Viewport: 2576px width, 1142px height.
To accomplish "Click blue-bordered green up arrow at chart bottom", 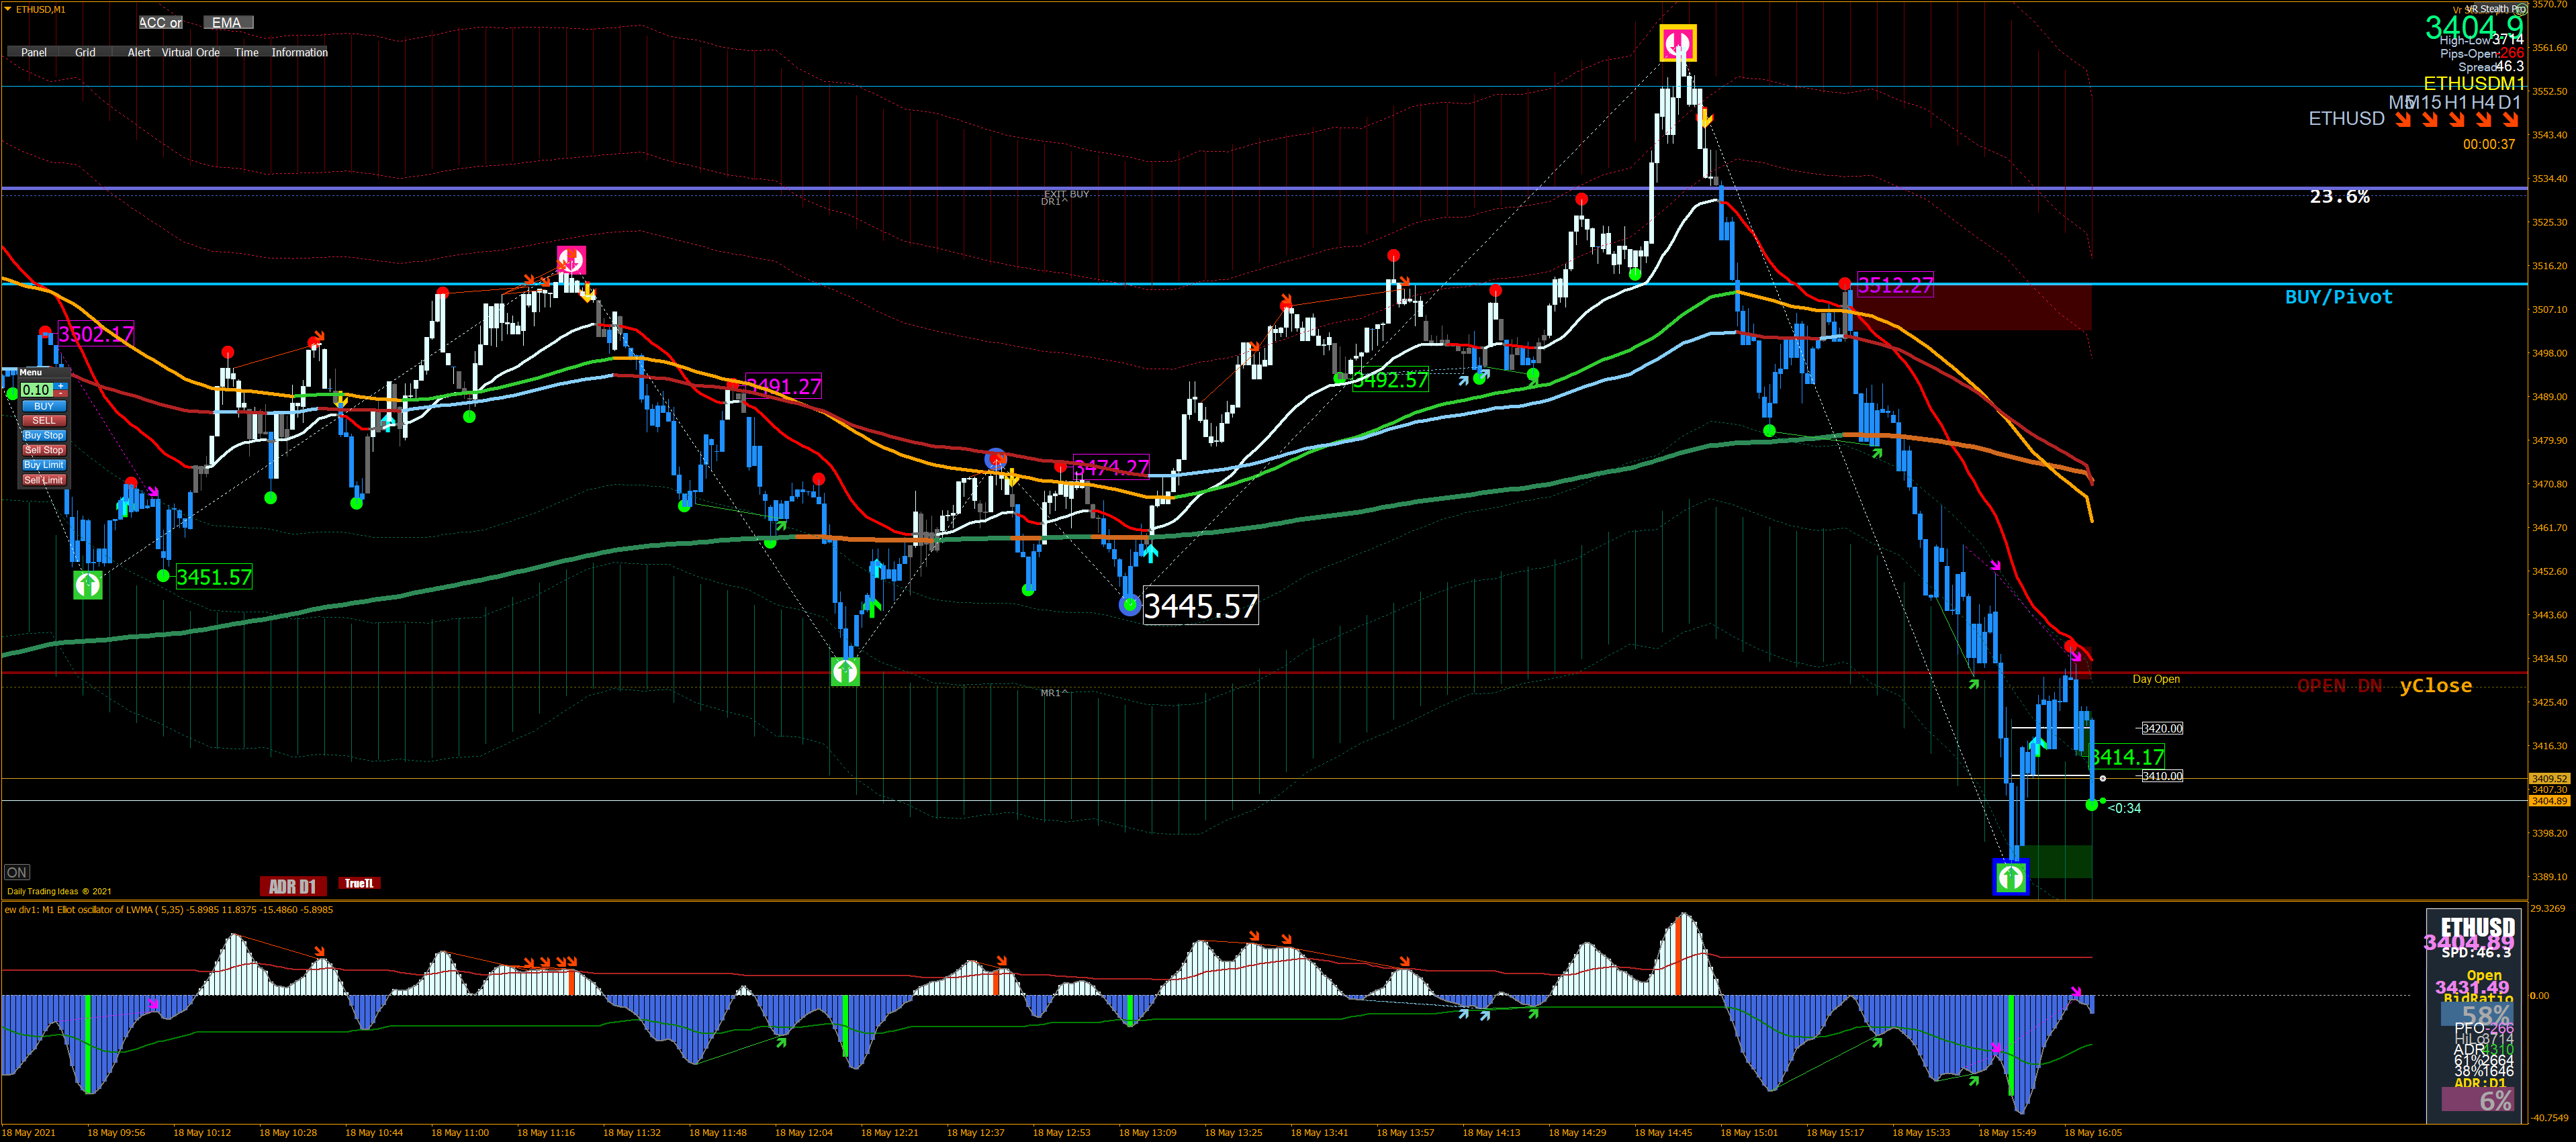I will (2010, 878).
